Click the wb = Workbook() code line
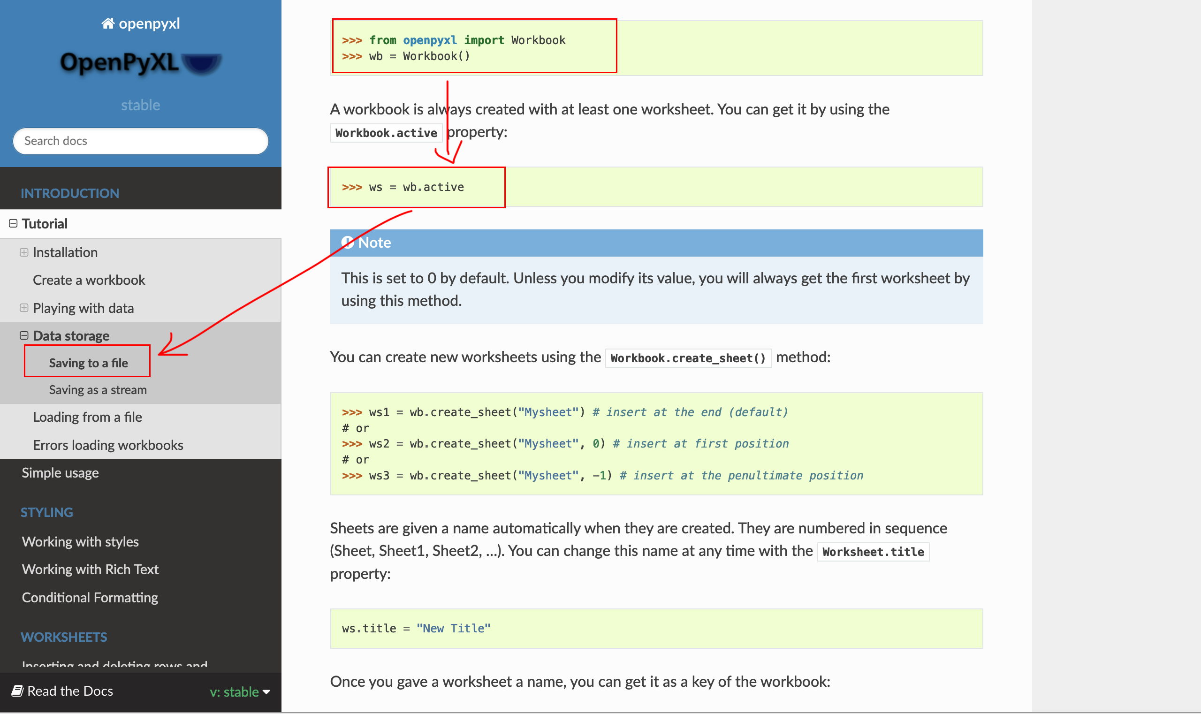The image size is (1201, 714). click(x=406, y=56)
